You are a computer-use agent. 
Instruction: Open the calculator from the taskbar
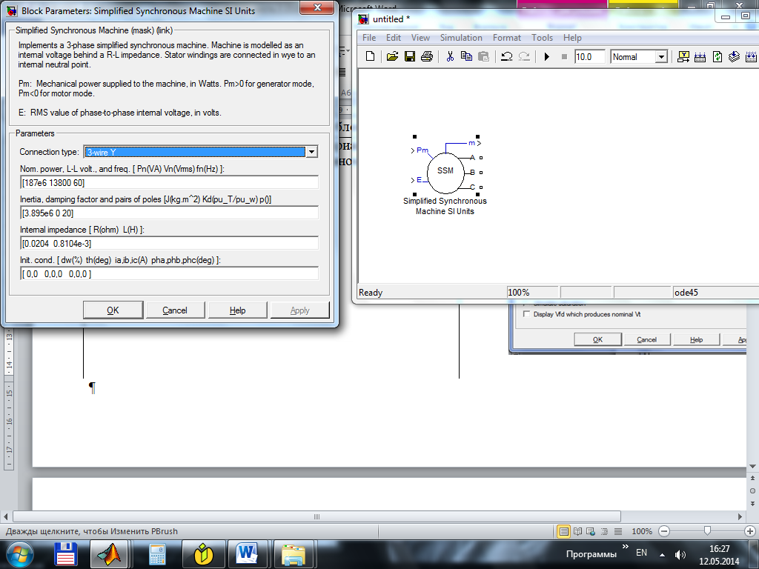(157, 554)
